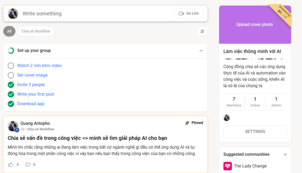This screenshot has width=302, height=173.
Task: Open comments via speech bubble icon
Action: tap(28, 165)
